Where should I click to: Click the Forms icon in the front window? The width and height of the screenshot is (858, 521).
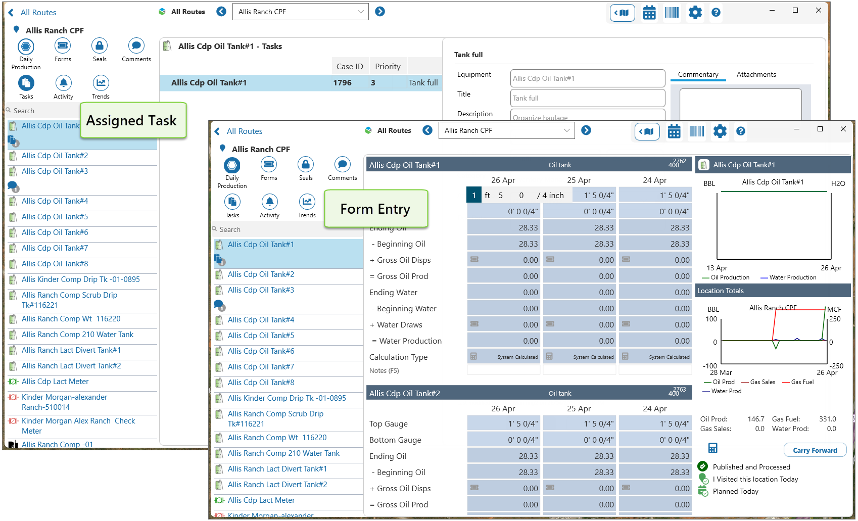point(269,165)
